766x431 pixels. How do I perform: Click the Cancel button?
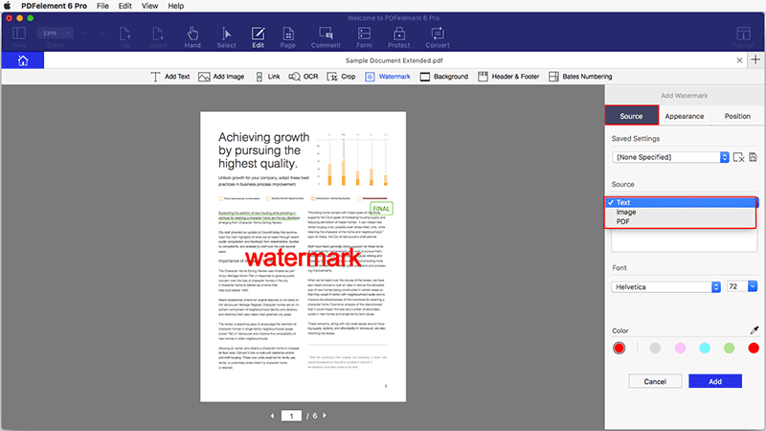[x=655, y=381]
